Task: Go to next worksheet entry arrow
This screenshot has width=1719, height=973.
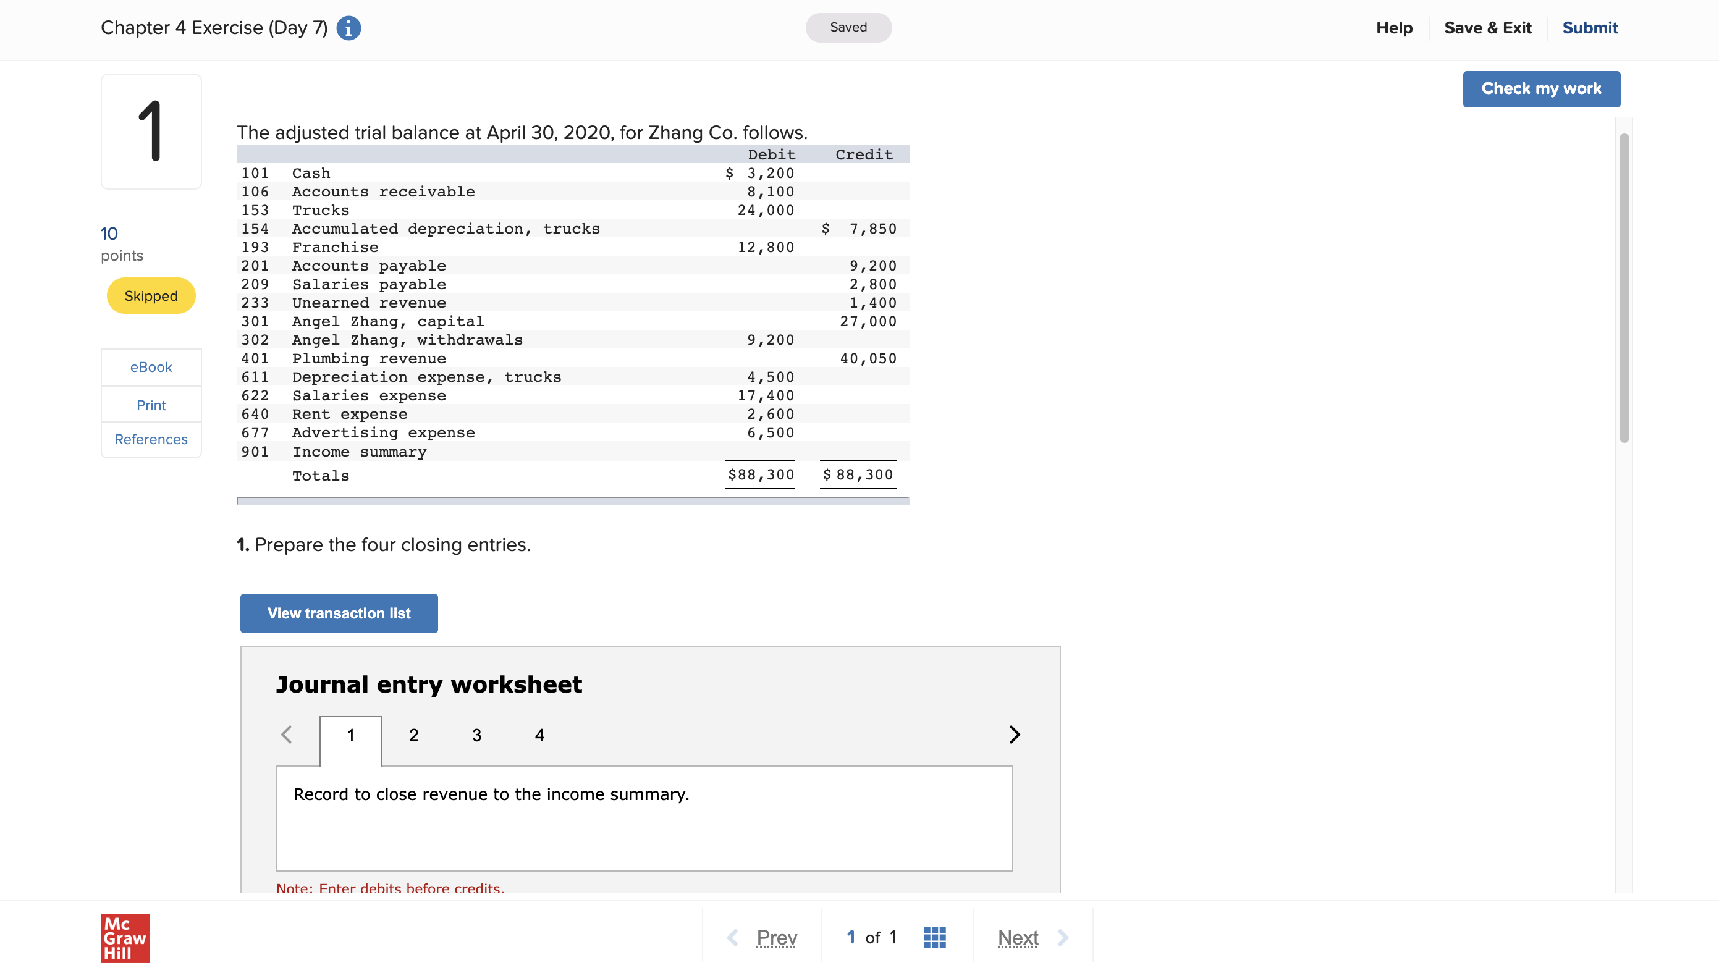Action: click(1014, 735)
